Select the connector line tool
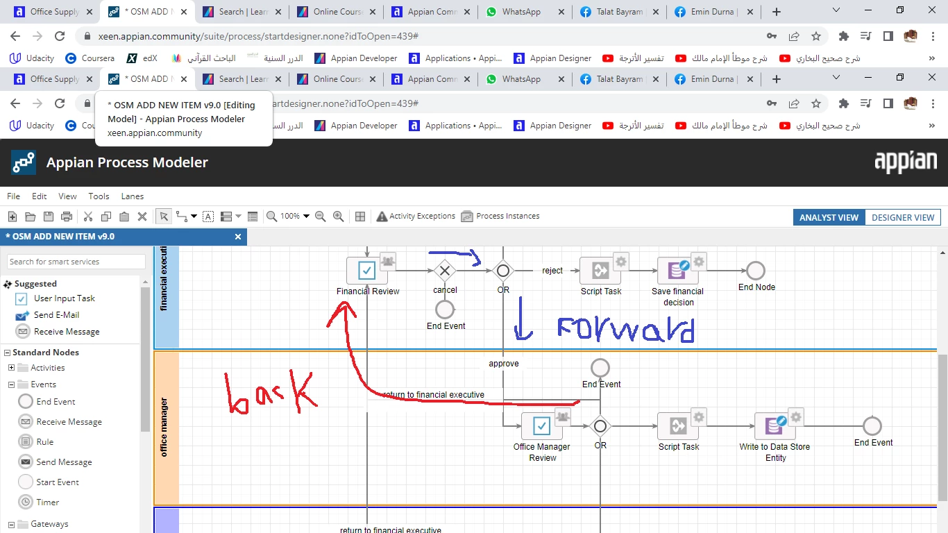This screenshot has height=533, width=948. click(182, 217)
